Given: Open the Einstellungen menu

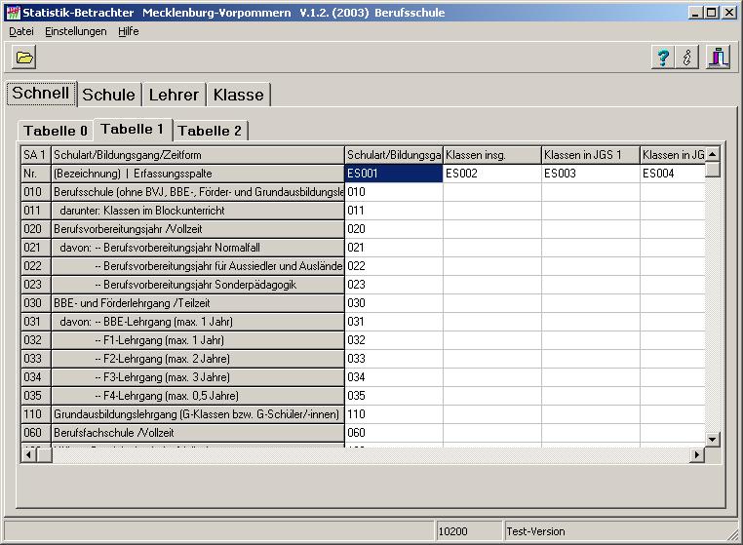Looking at the screenshot, I should click(x=76, y=31).
